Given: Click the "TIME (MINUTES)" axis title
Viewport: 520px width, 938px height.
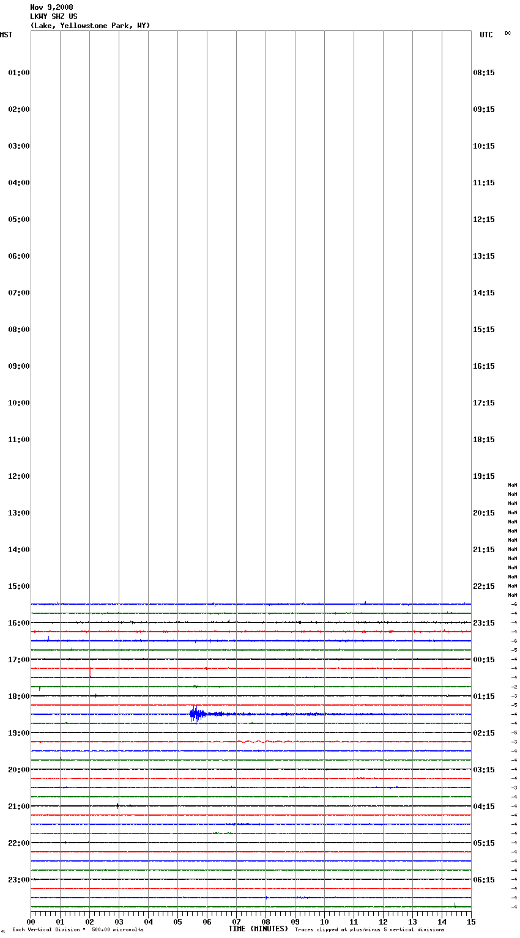Looking at the screenshot, I should (258, 929).
